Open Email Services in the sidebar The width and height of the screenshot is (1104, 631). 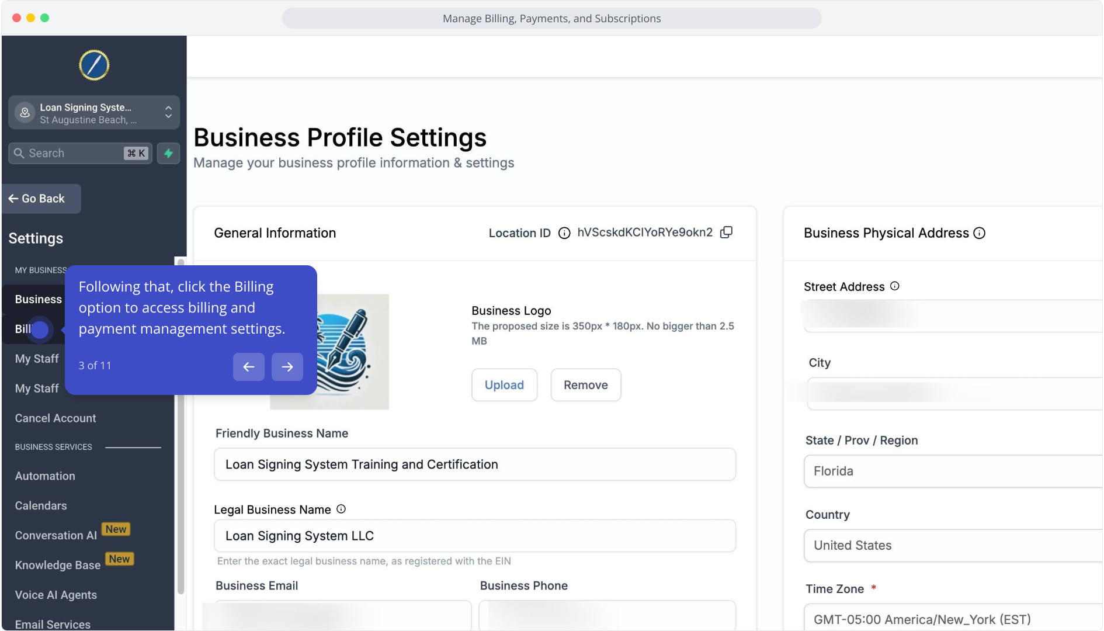[x=53, y=624]
